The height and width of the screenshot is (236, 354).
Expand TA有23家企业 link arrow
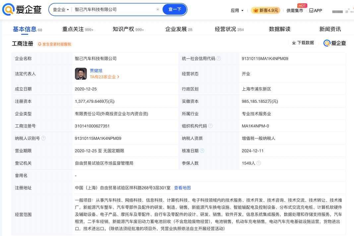(118, 77)
